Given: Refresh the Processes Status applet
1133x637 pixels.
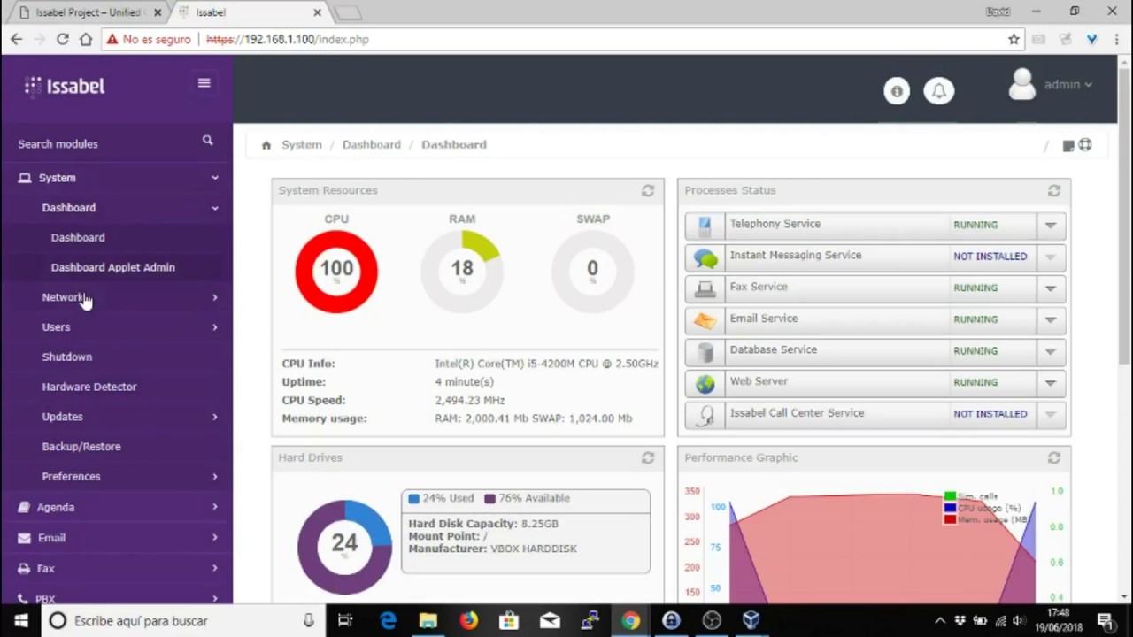Looking at the screenshot, I should pyautogui.click(x=1053, y=190).
